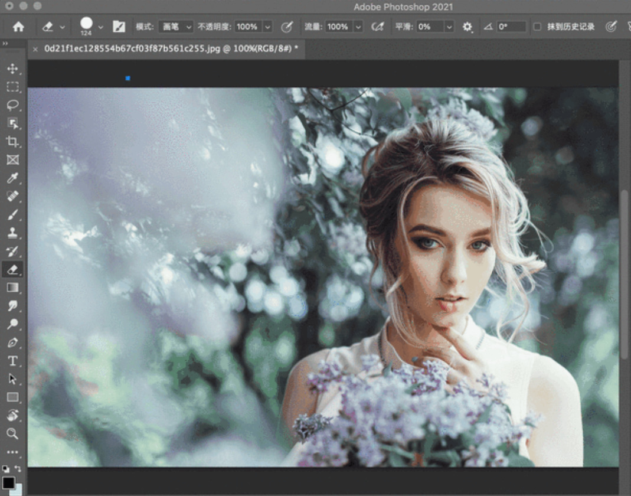Screen dimensions: 631x496
Task: Select the Spot Healing Brush tool
Action: click(x=12, y=197)
